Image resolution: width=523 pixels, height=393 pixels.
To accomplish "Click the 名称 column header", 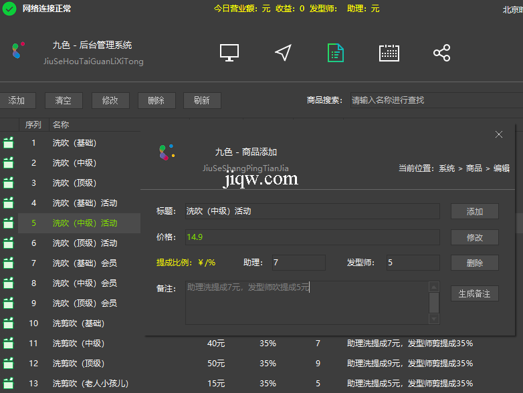I will coord(61,125).
